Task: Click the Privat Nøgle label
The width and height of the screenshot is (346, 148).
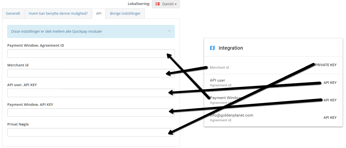Action: 18,124
